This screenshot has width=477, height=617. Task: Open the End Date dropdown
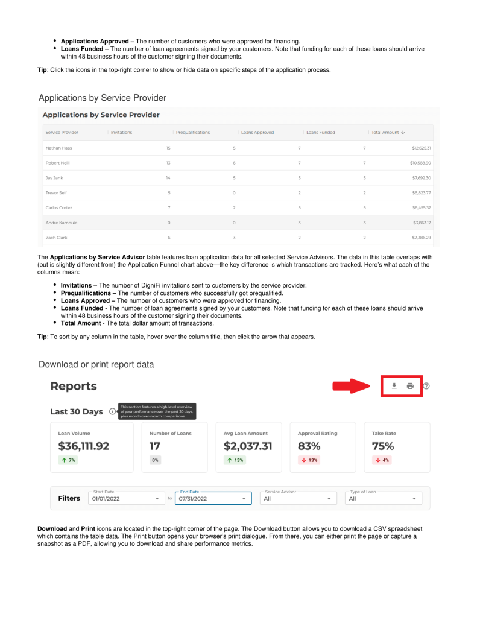pos(244,499)
